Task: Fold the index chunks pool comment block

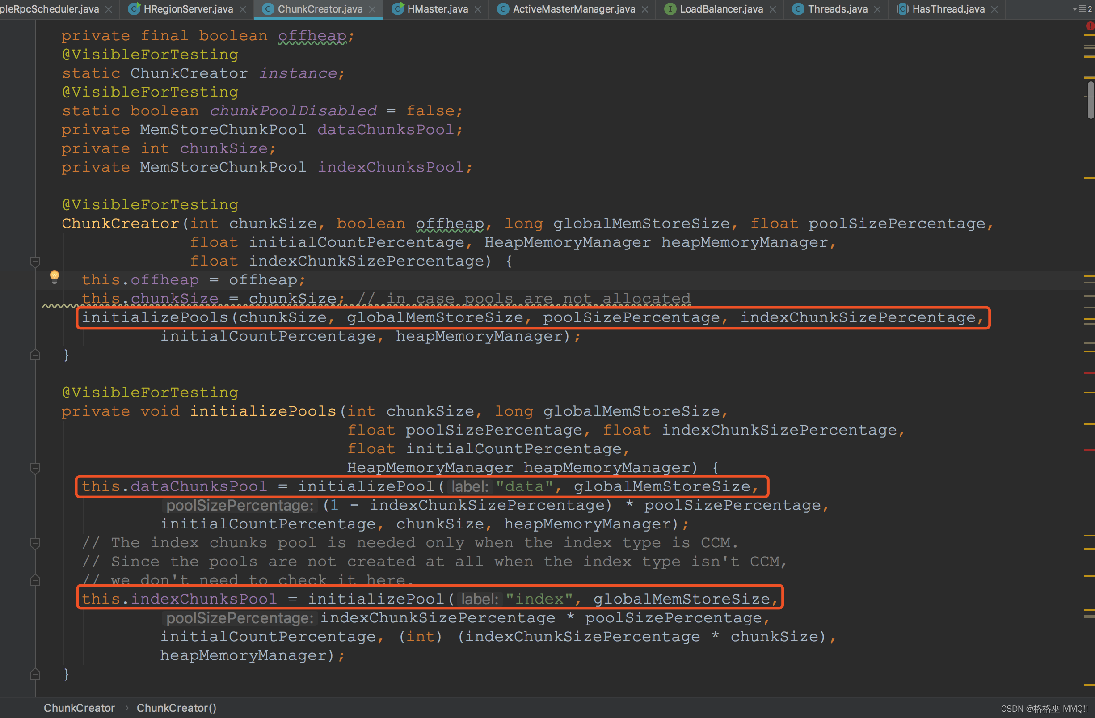Action: click(35, 543)
